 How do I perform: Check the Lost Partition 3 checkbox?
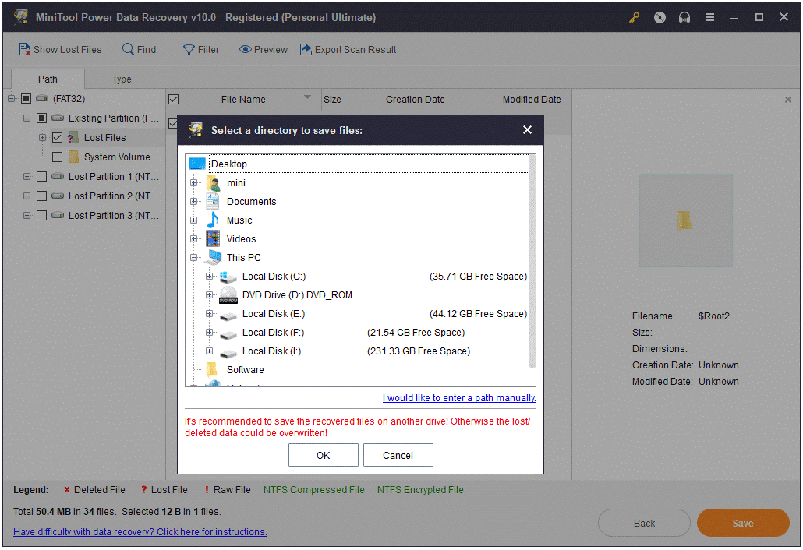tap(41, 215)
